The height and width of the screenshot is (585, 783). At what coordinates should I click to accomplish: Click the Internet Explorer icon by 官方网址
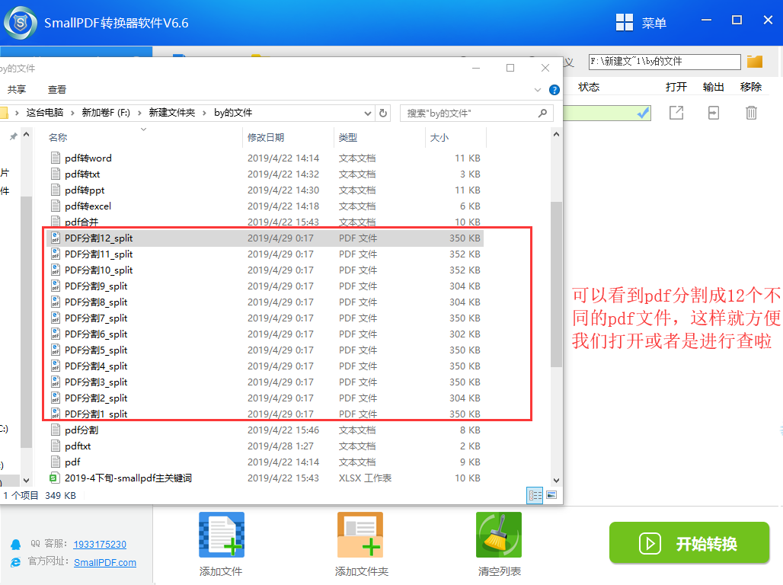(16, 562)
